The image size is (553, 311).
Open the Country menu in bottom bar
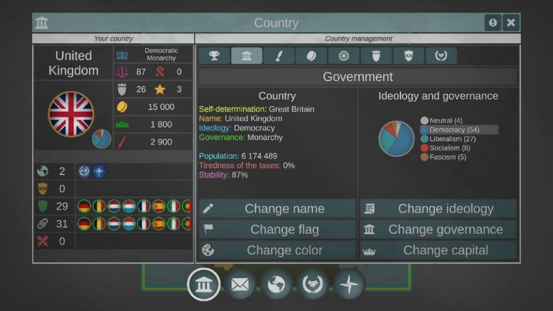204,284
